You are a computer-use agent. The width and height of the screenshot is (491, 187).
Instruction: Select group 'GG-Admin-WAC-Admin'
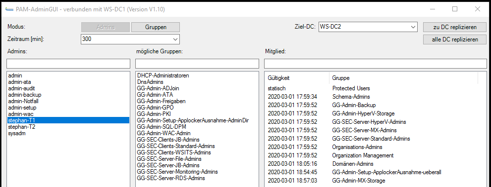197,133
